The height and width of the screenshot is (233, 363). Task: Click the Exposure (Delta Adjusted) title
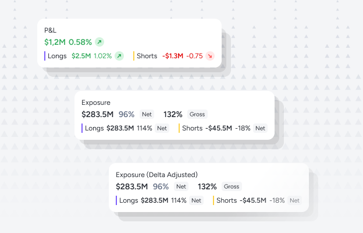[x=156, y=175]
